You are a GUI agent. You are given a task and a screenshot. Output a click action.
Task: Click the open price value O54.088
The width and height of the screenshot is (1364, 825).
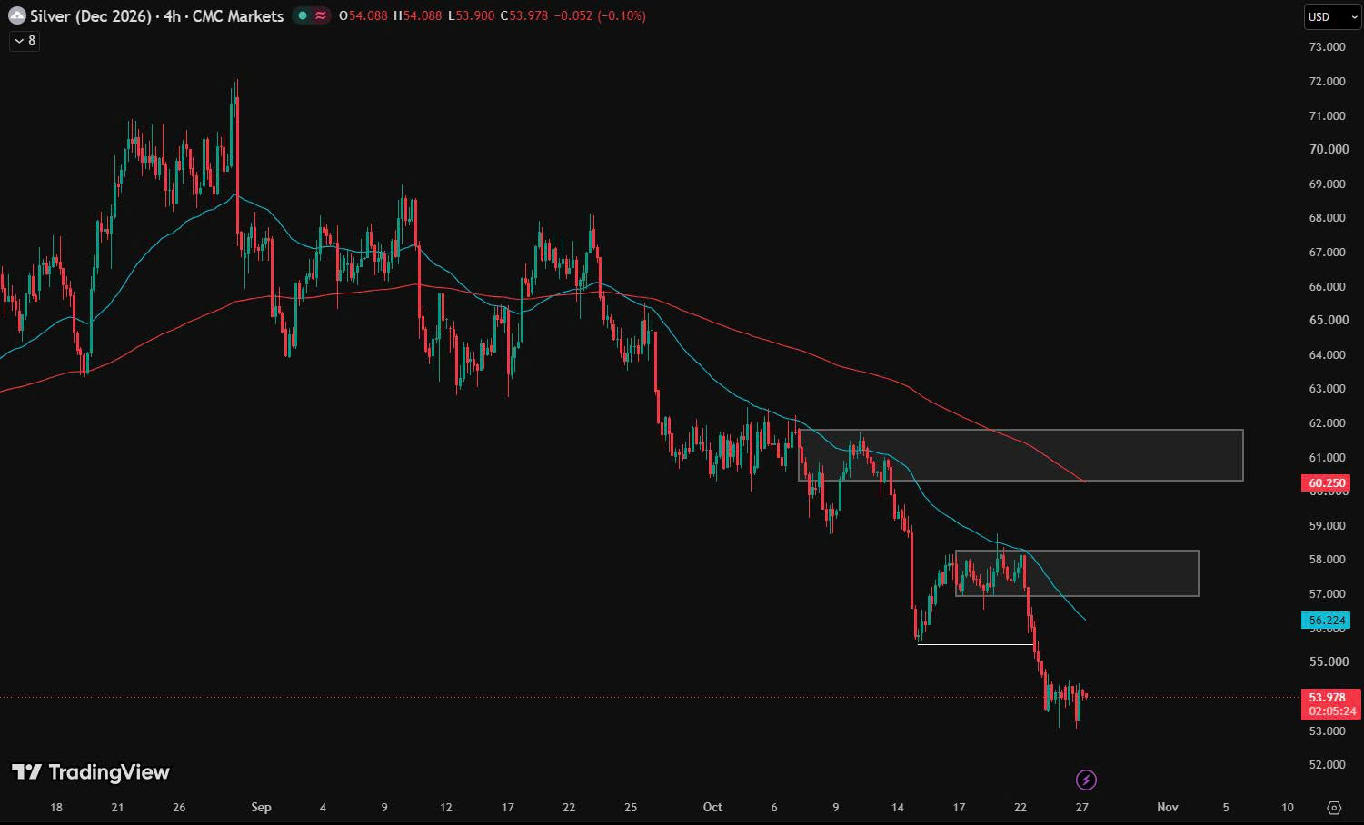pos(363,15)
